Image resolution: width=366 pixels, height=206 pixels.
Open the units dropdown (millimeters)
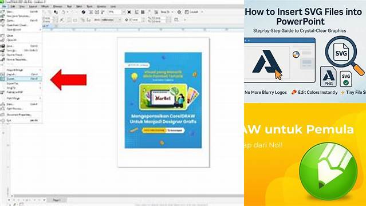pyautogui.click(x=107, y=20)
